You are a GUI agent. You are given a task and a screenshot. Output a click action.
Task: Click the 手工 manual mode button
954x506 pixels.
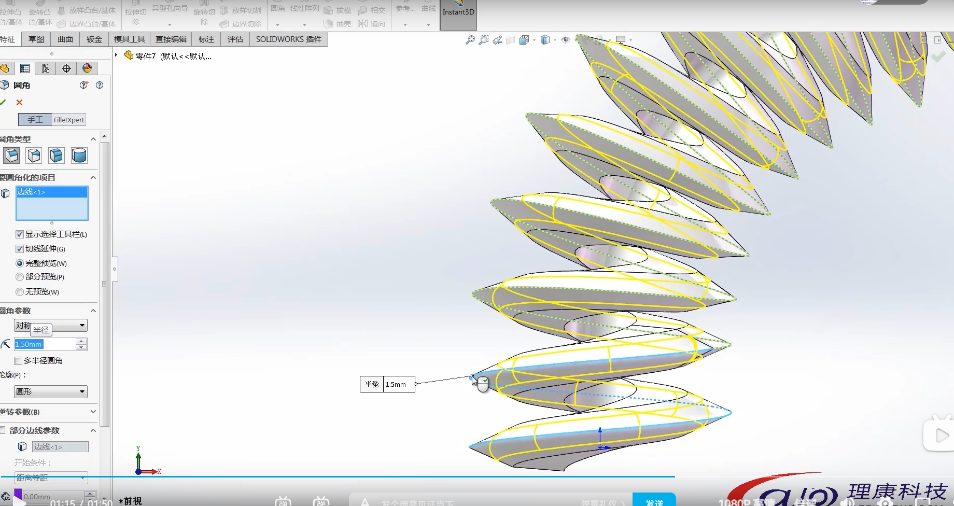[35, 120]
